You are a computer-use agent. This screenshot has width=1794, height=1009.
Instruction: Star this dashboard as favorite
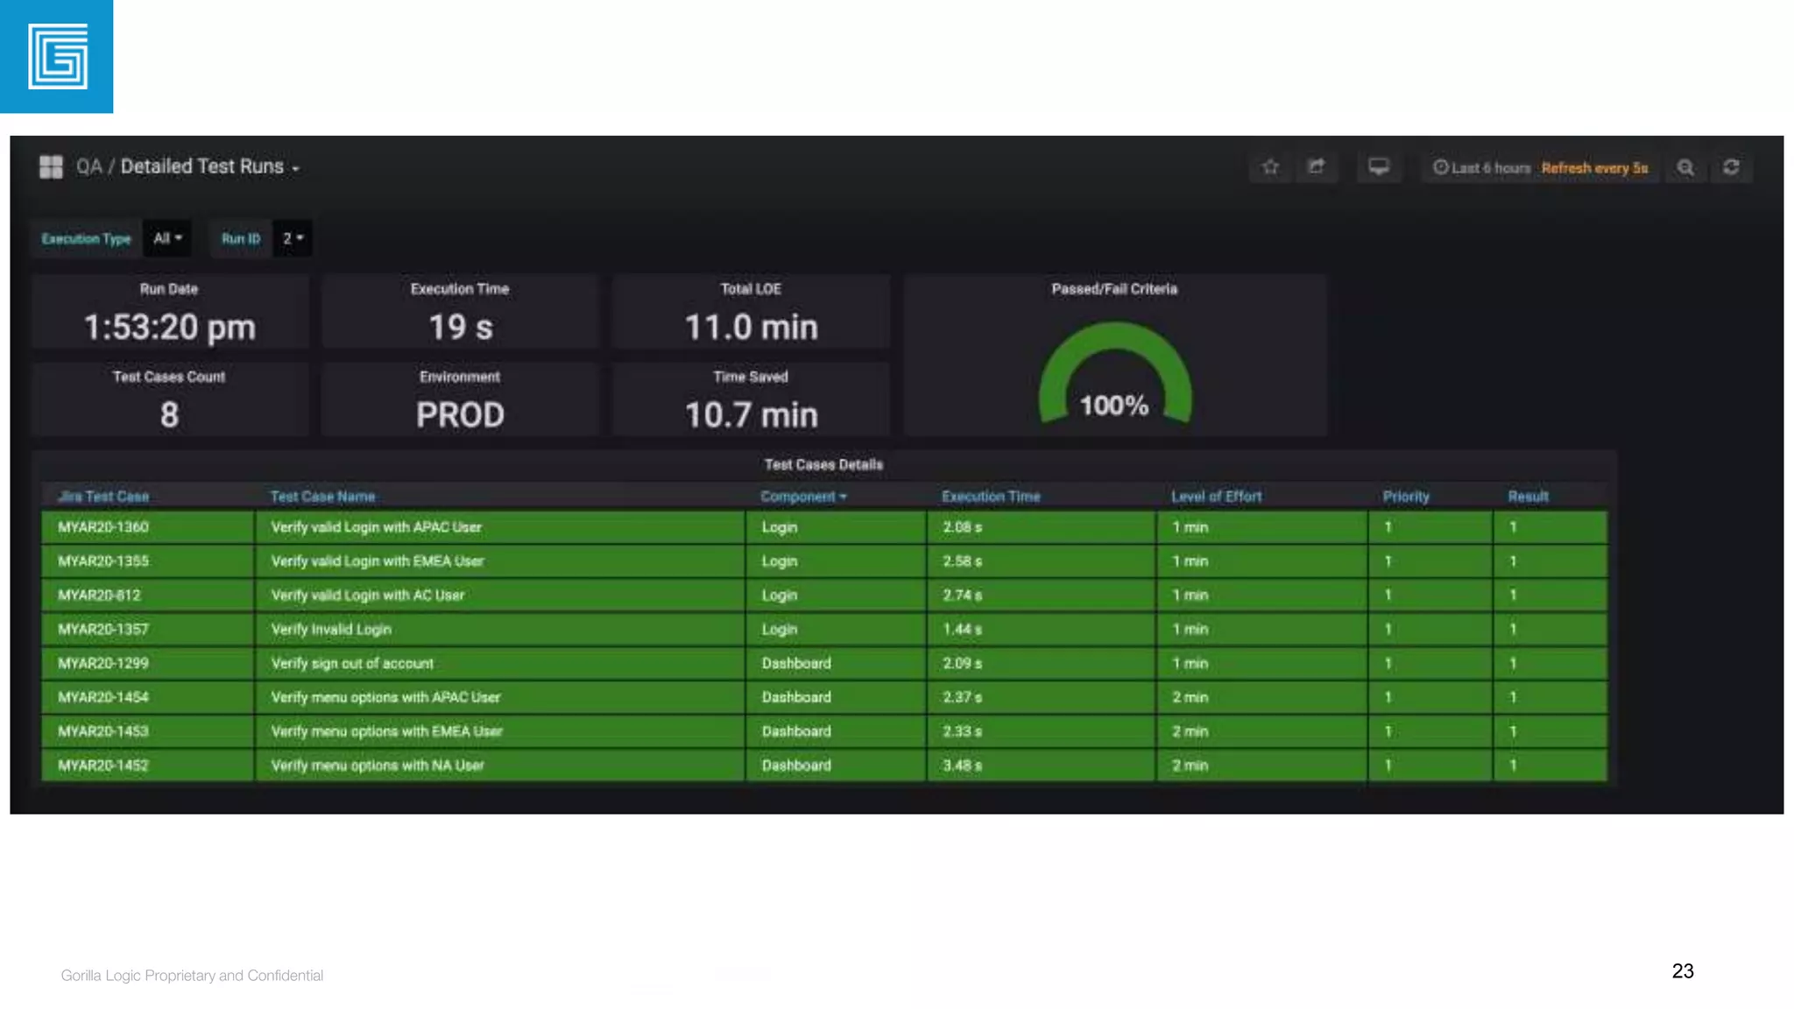click(x=1270, y=167)
